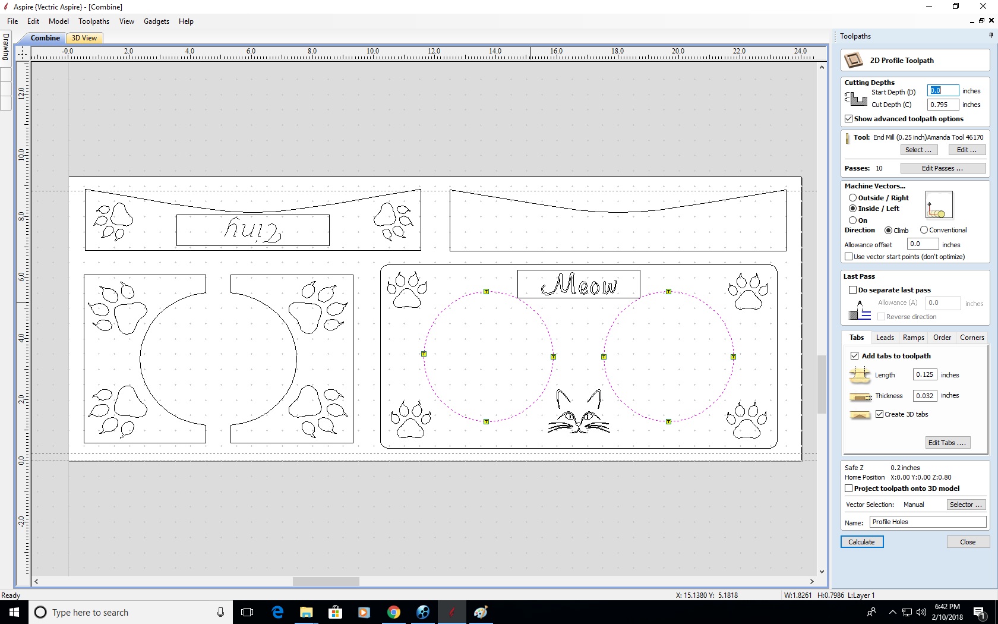The width and height of the screenshot is (998, 624).
Task: Switch to the 3D View tab
Action: point(84,38)
